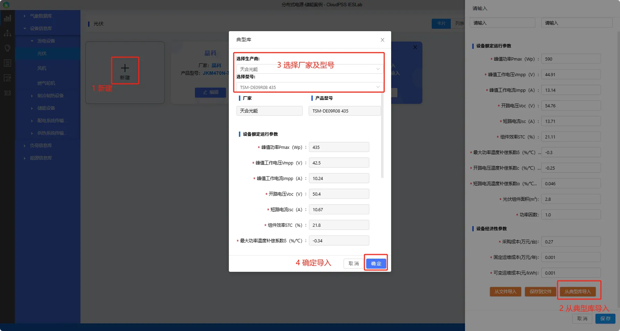The width and height of the screenshot is (620, 331).
Task: Click the 可变运维成本 field showing 0.001
Action: coord(571,273)
